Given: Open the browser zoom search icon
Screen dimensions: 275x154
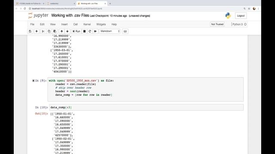Looking at the screenshot, I should (x=244, y=9).
